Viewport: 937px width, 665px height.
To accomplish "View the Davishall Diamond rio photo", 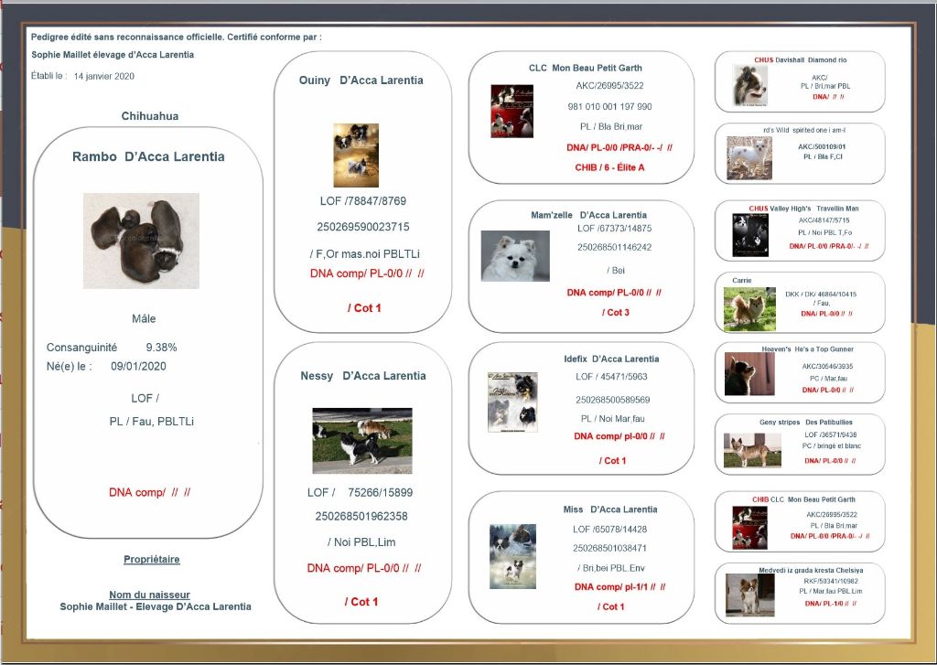I will click(750, 84).
